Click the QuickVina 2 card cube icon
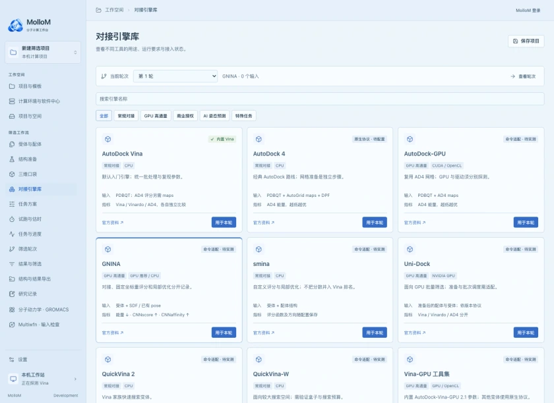Image resolution: width=554 pixels, height=403 pixels. click(x=108, y=360)
